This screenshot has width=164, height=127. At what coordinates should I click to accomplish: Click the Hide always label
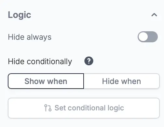30,37
